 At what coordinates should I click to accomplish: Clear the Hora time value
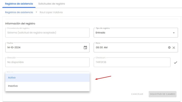tap(174, 48)
